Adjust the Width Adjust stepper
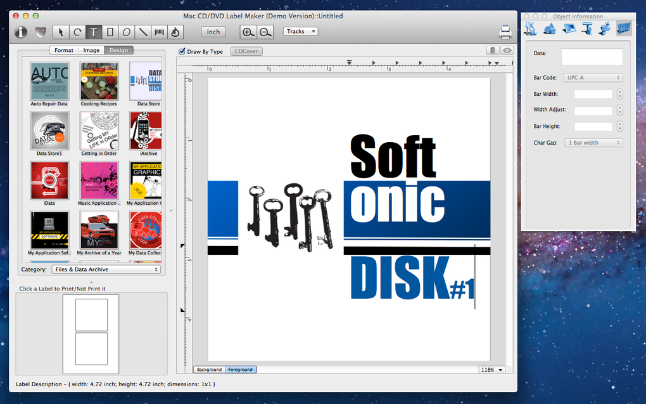Image resolution: width=646 pixels, height=404 pixels. pyautogui.click(x=619, y=110)
